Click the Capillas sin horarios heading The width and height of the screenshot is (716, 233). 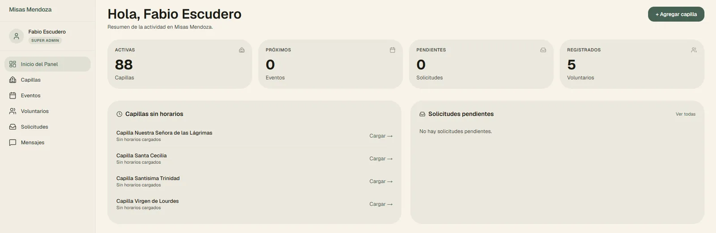tap(154, 114)
